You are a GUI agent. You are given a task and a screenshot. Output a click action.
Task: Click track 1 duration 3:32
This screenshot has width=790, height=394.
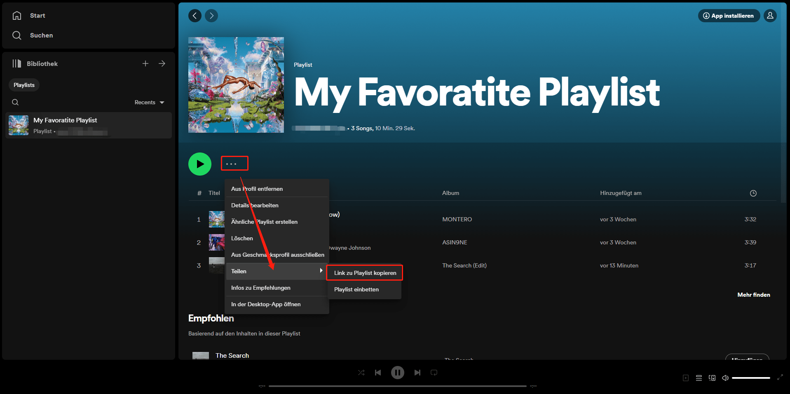pyautogui.click(x=750, y=219)
